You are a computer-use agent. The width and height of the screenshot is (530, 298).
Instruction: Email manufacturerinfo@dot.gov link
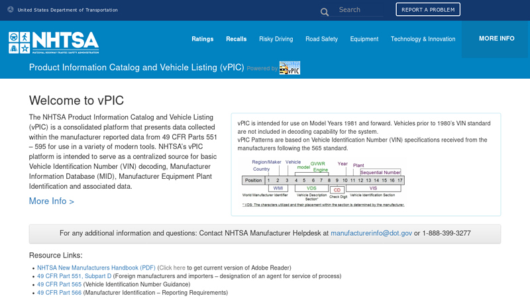click(371, 233)
